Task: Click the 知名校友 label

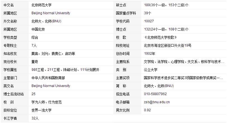Action: 10,54
